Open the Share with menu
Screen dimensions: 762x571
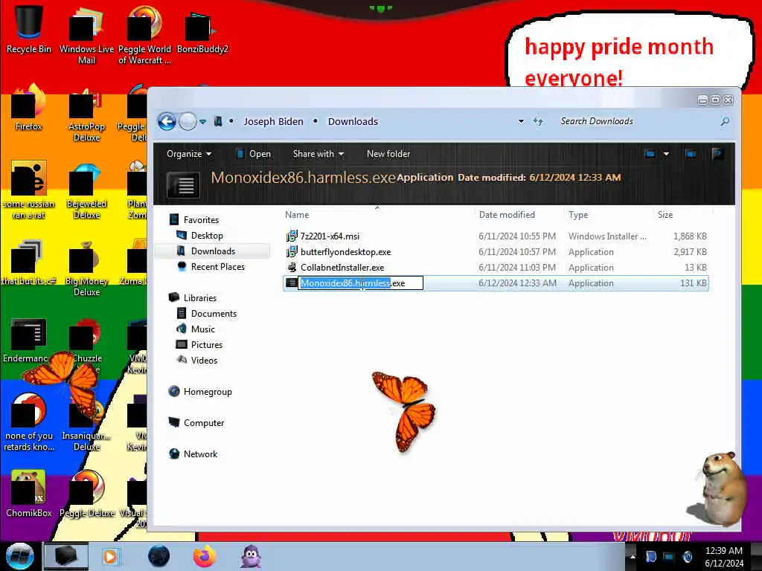coord(318,154)
